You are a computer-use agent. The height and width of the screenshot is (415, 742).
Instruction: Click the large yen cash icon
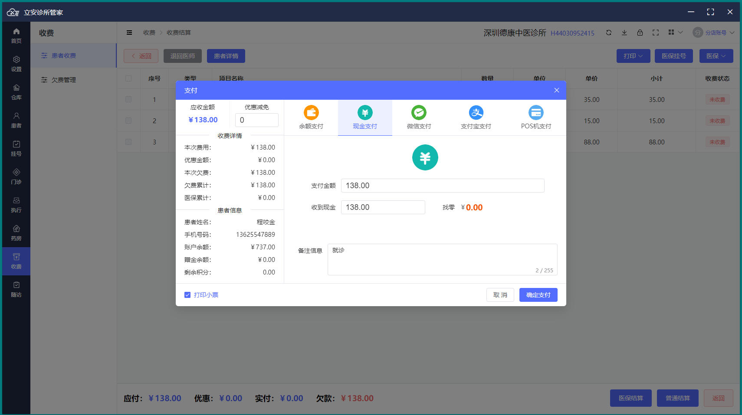pyautogui.click(x=425, y=157)
